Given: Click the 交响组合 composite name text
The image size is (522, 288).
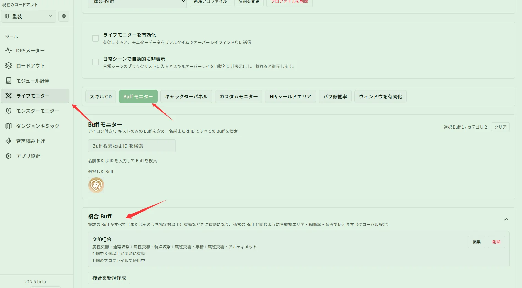Looking at the screenshot, I should [x=102, y=239].
